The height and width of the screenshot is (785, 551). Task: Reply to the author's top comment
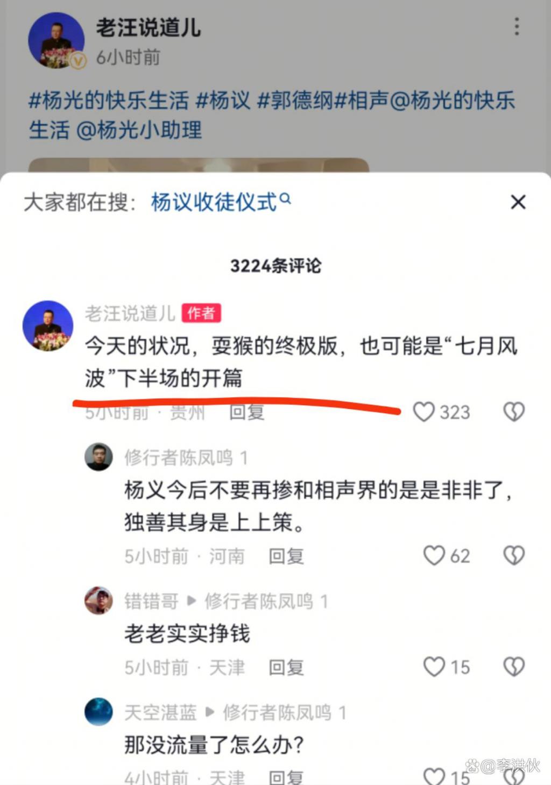tap(247, 412)
